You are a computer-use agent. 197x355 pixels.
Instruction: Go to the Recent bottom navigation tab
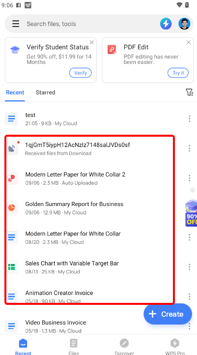click(x=23, y=347)
